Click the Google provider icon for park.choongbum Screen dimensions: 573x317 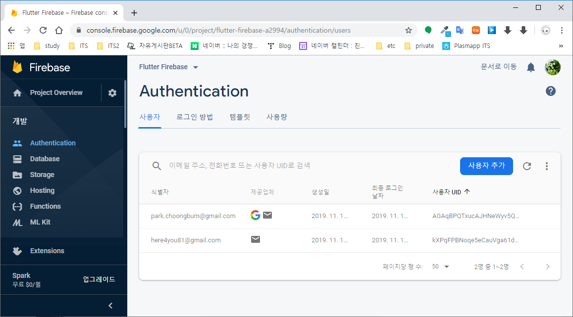pos(256,215)
